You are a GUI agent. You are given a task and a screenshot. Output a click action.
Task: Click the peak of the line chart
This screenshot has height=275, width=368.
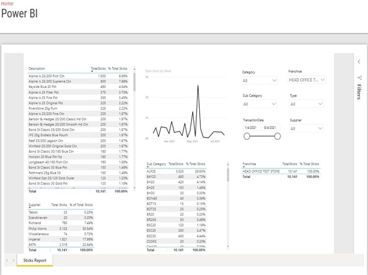(x=198, y=86)
